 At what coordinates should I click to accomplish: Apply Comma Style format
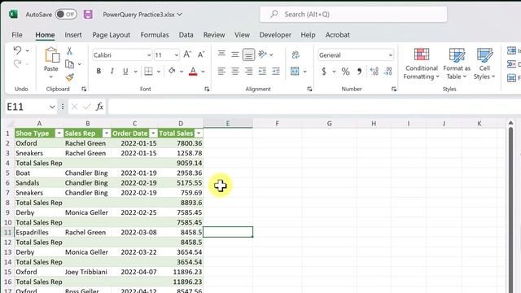(360, 71)
